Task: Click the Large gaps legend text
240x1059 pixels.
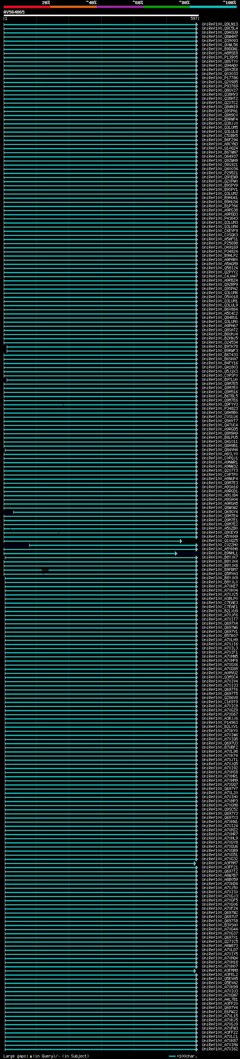Action: click(46, 1056)
